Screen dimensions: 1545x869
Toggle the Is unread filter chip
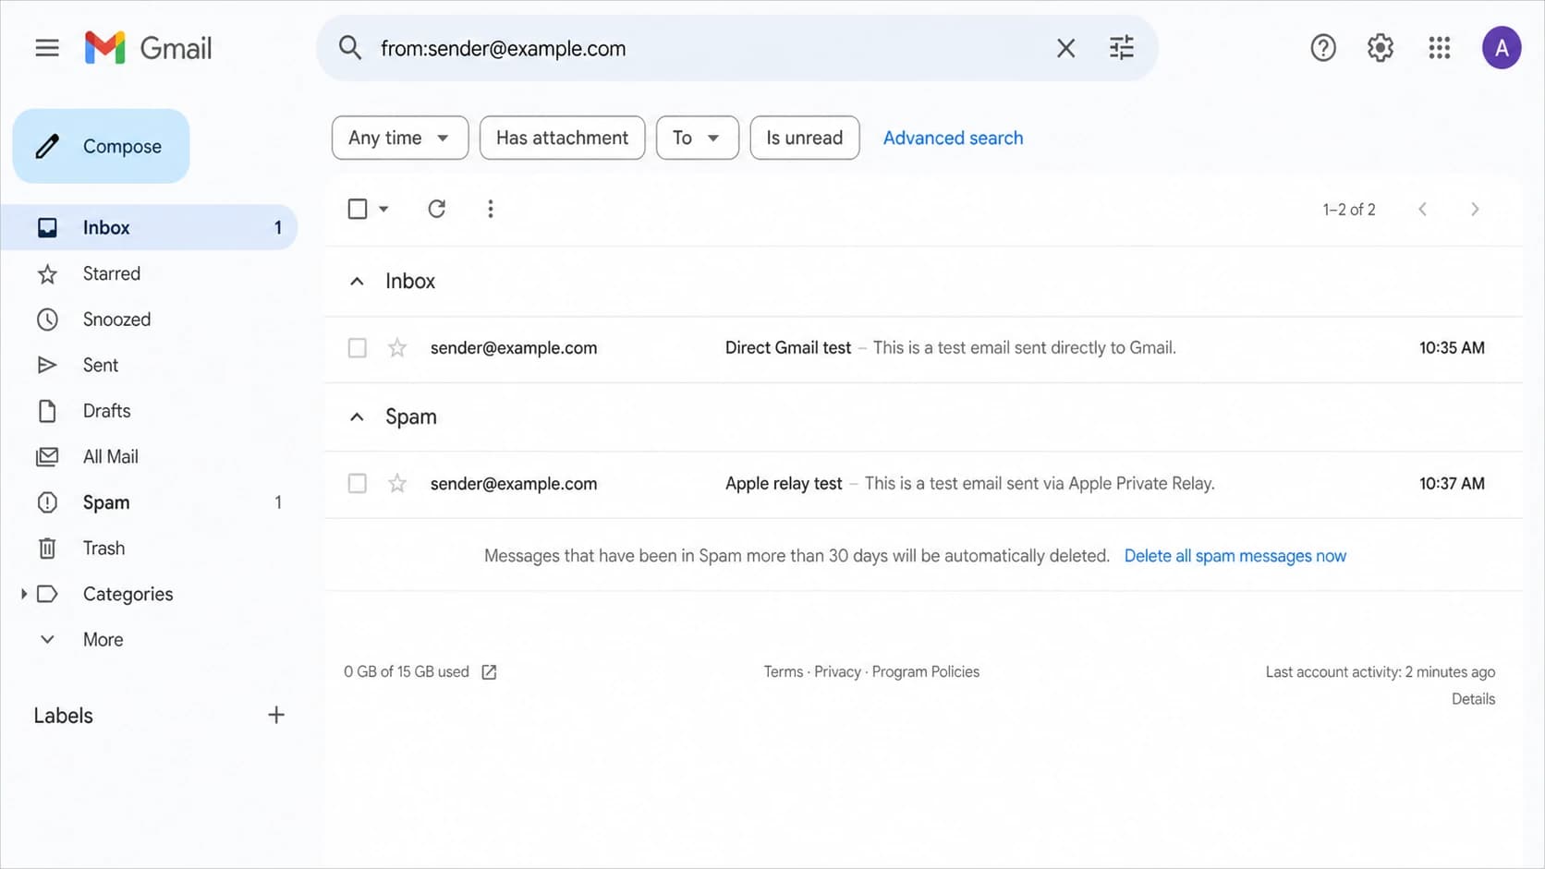(x=805, y=138)
